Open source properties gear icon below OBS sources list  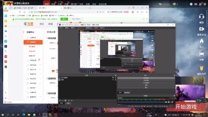click(66, 101)
